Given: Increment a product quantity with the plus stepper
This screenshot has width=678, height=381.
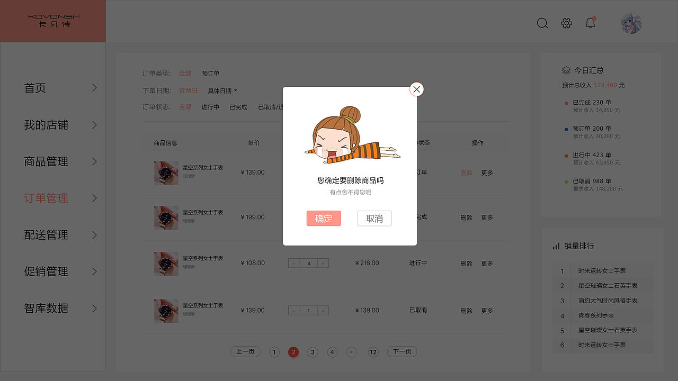Looking at the screenshot, I should tap(323, 263).
